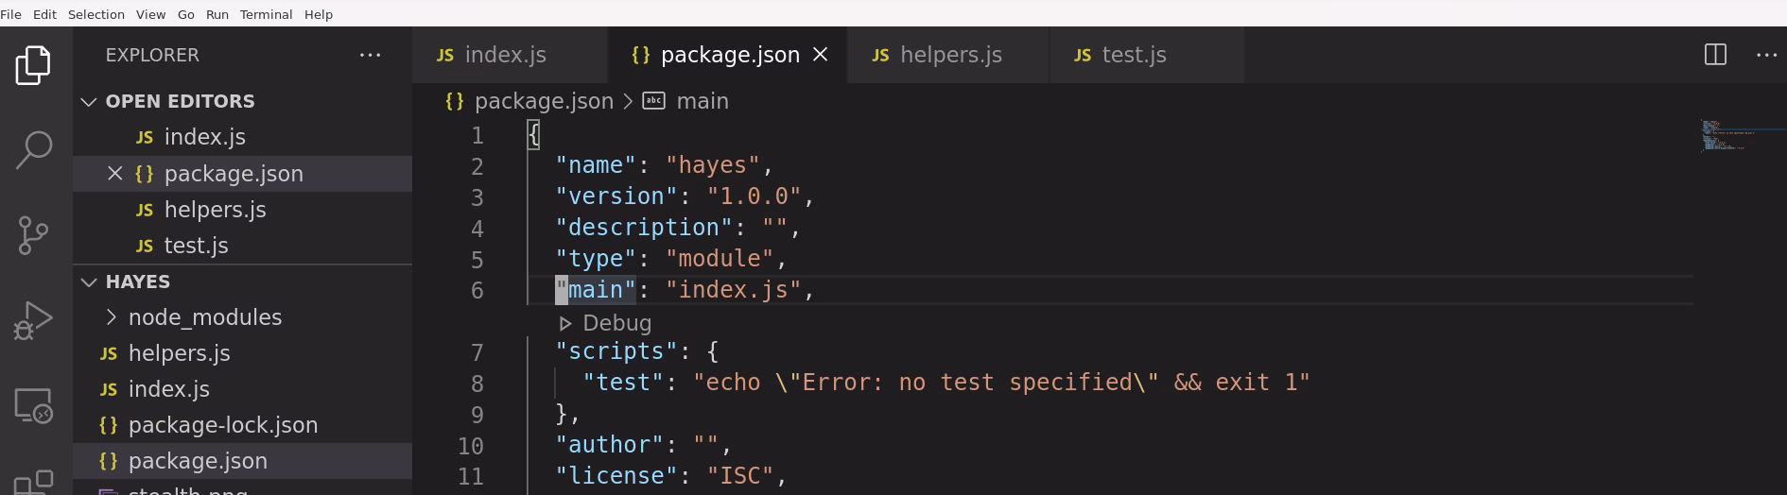The image size is (1787, 495).
Task: Click the "index.js" main value
Action: pyautogui.click(x=733, y=290)
